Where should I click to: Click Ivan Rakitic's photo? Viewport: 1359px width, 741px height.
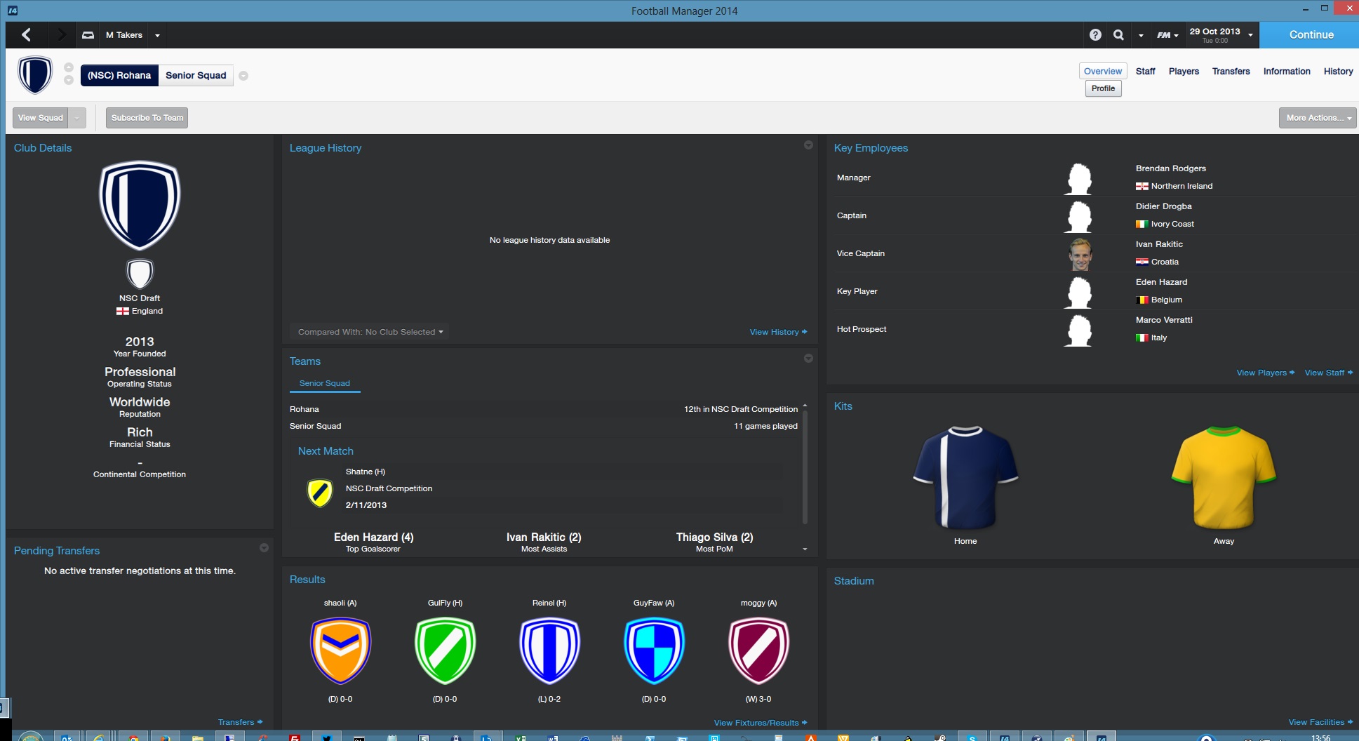coord(1080,254)
